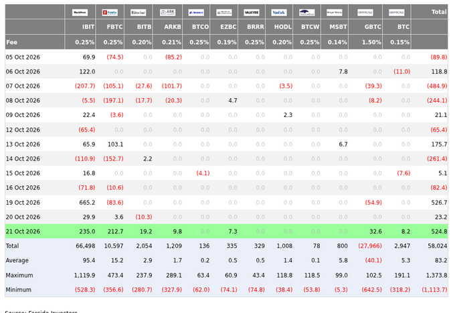The height and width of the screenshot is (313, 455).
Task: Click the highlighted 21 Oct 2026 date cell
Action: point(23,231)
